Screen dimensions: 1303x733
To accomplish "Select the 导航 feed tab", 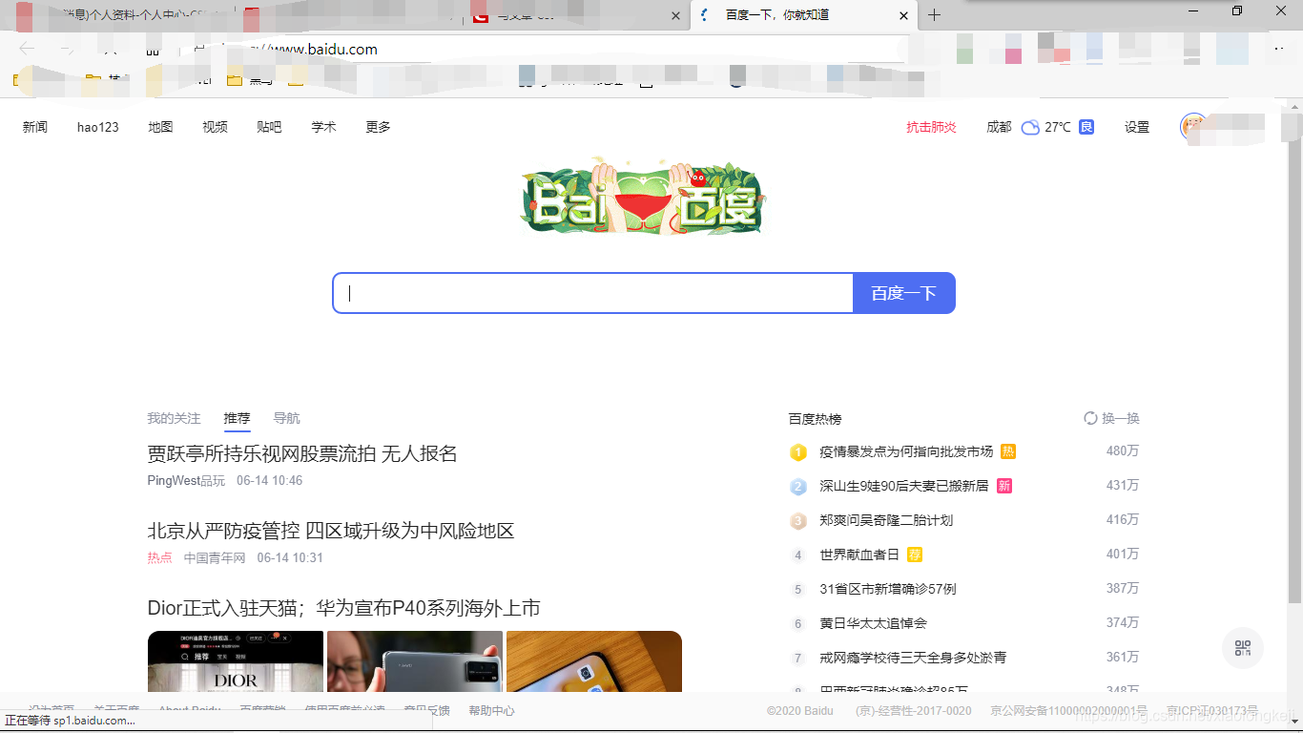I will (286, 418).
